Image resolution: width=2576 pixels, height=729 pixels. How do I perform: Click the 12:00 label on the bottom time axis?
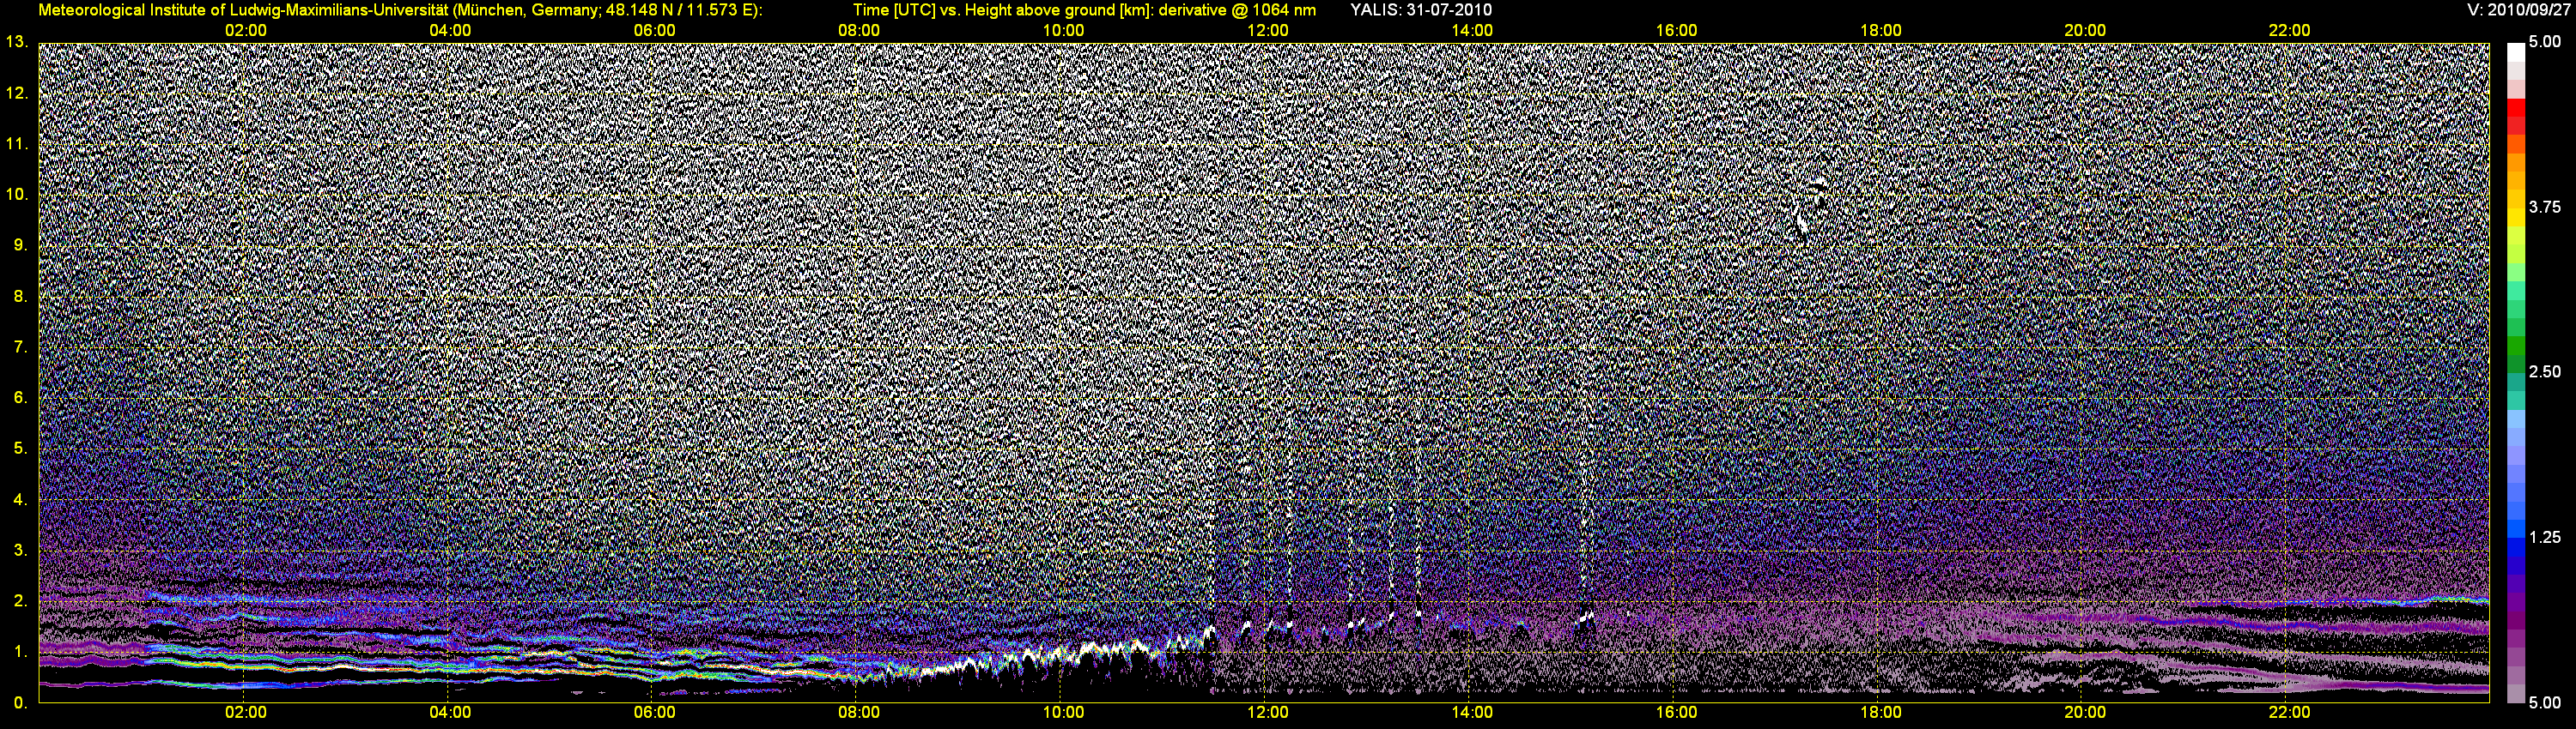1267,712
